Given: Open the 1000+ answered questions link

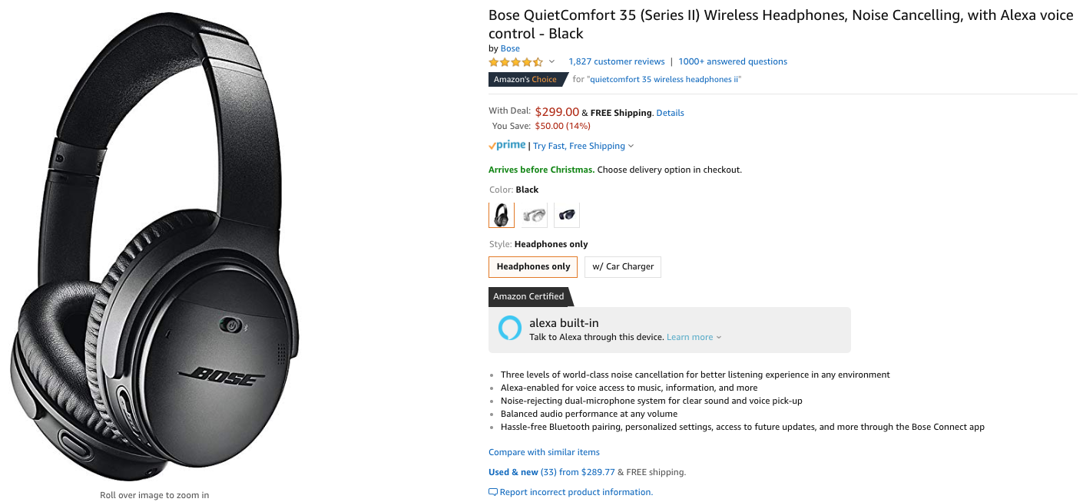Looking at the screenshot, I should 733,61.
